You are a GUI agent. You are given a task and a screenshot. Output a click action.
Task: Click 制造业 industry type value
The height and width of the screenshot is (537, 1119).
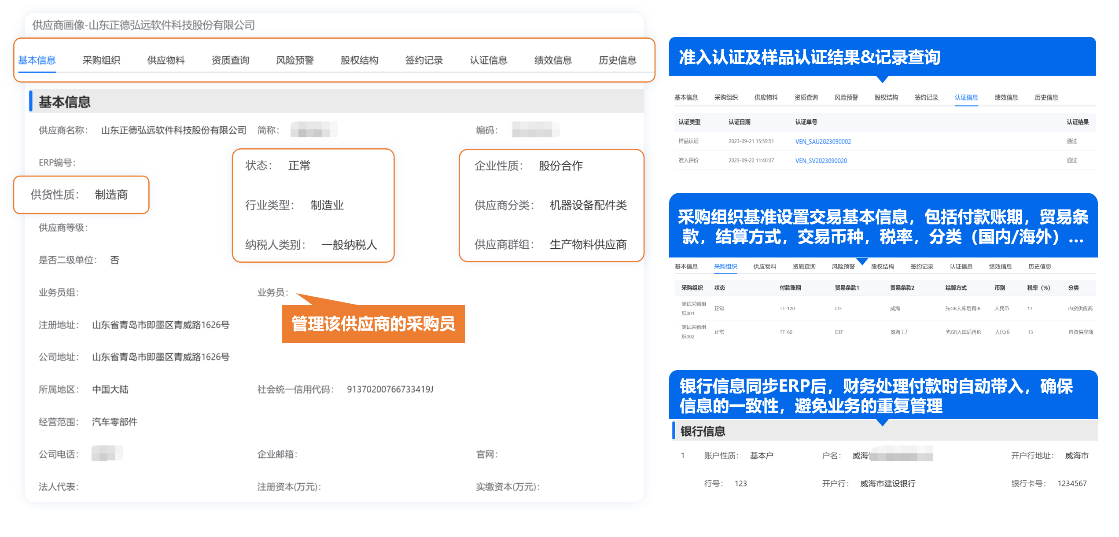tap(327, 205)
